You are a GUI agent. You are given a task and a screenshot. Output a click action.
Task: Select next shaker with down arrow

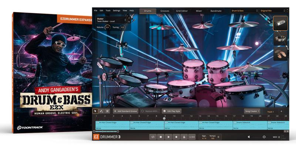(x=129, y=22)
